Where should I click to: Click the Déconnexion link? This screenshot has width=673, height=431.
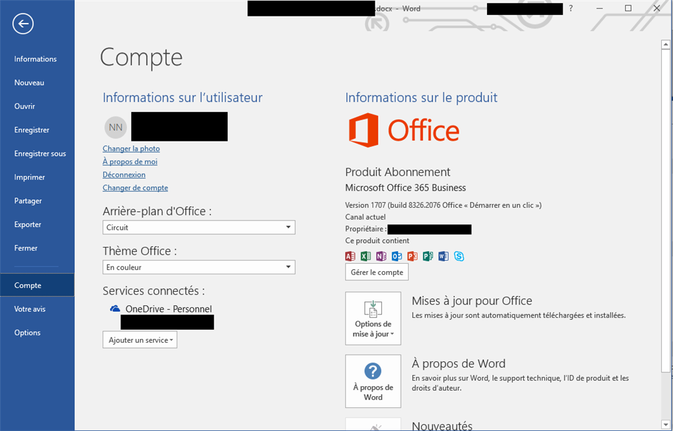point(124,175)
